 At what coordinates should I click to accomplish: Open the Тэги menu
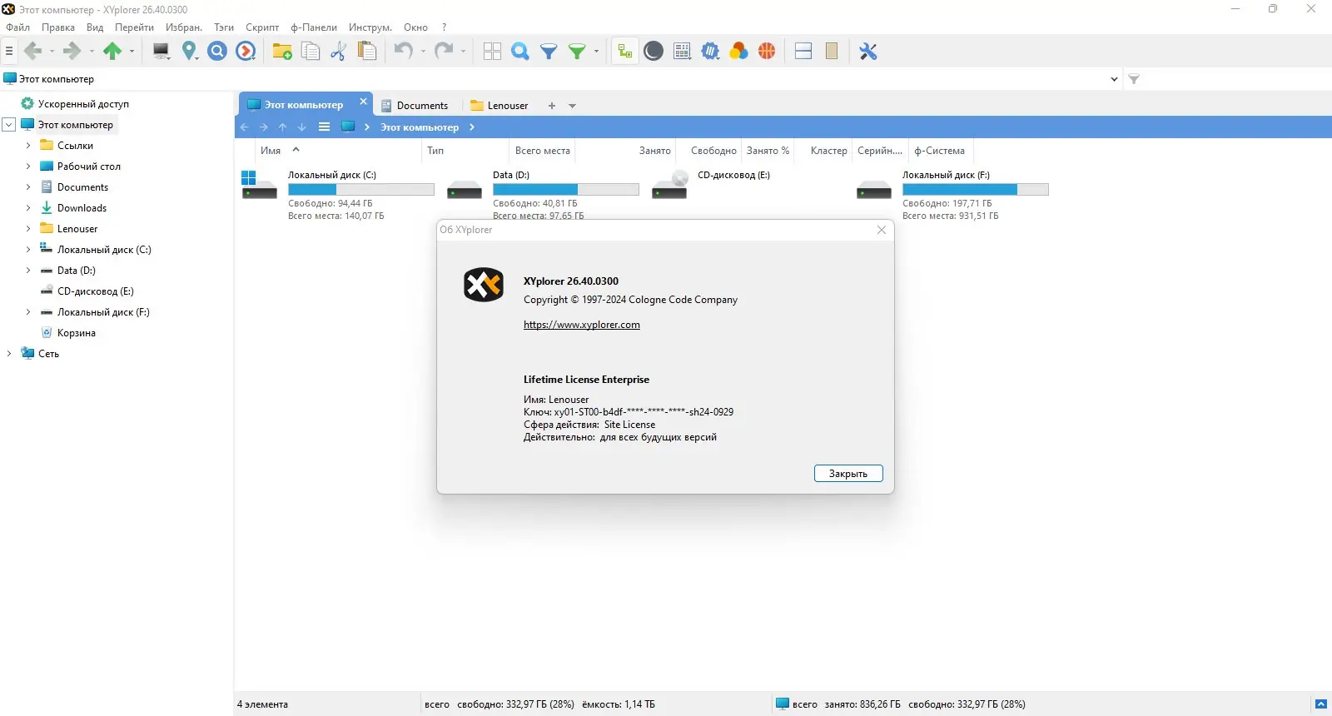pos(224,27)
